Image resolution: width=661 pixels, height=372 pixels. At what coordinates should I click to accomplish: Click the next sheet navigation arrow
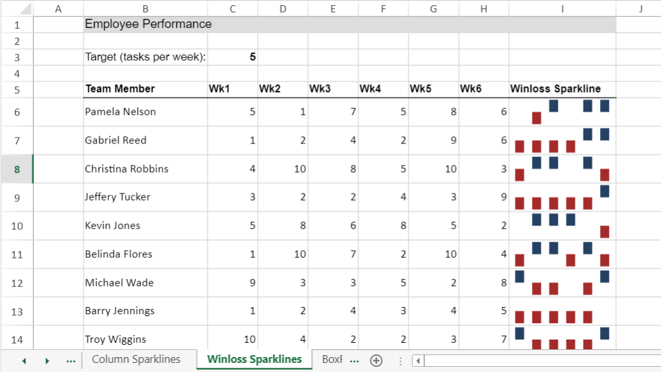coord(47,360)
